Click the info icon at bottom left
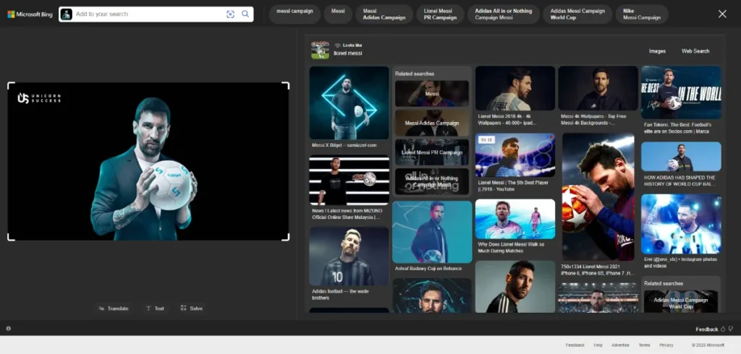 point(9,329)
